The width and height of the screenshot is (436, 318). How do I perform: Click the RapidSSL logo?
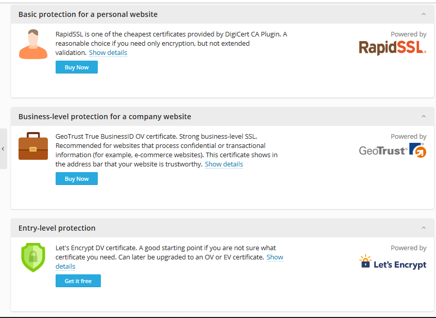[x=392, y=48]
